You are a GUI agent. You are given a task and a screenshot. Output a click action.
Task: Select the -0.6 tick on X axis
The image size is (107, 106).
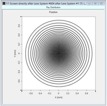(x=31, y=93)
